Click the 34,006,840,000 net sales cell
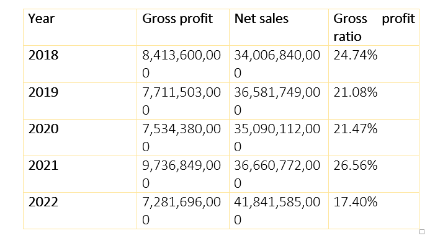Screen dimensions: 435x246 [x=279, y=64]
